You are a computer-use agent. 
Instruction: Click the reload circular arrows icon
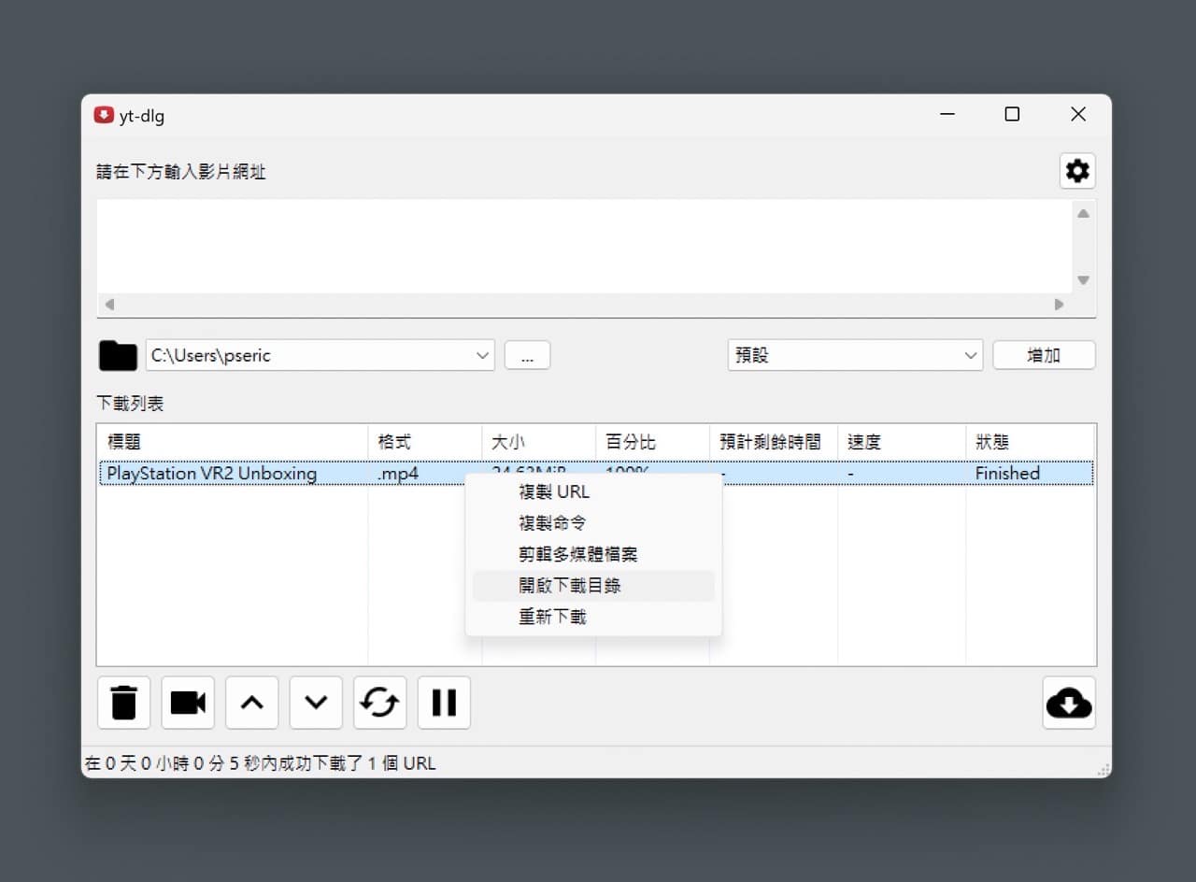(379, 703)
